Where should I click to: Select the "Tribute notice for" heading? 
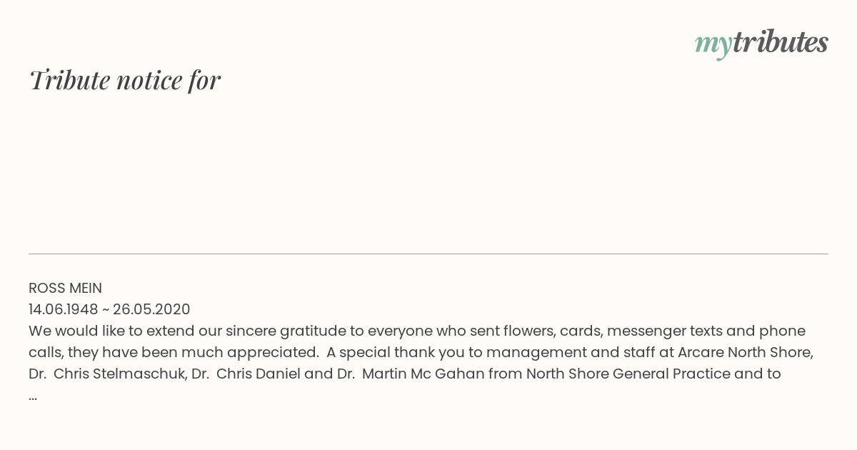(x=125, y=80)
